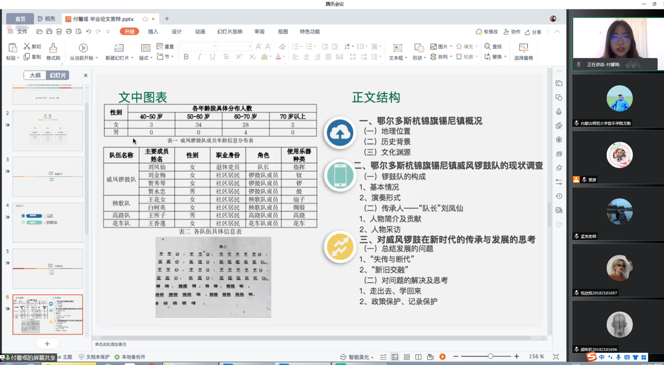Click the Bold formatting icon
Viewport: 664px width, 365px height.
click(186, 57)
